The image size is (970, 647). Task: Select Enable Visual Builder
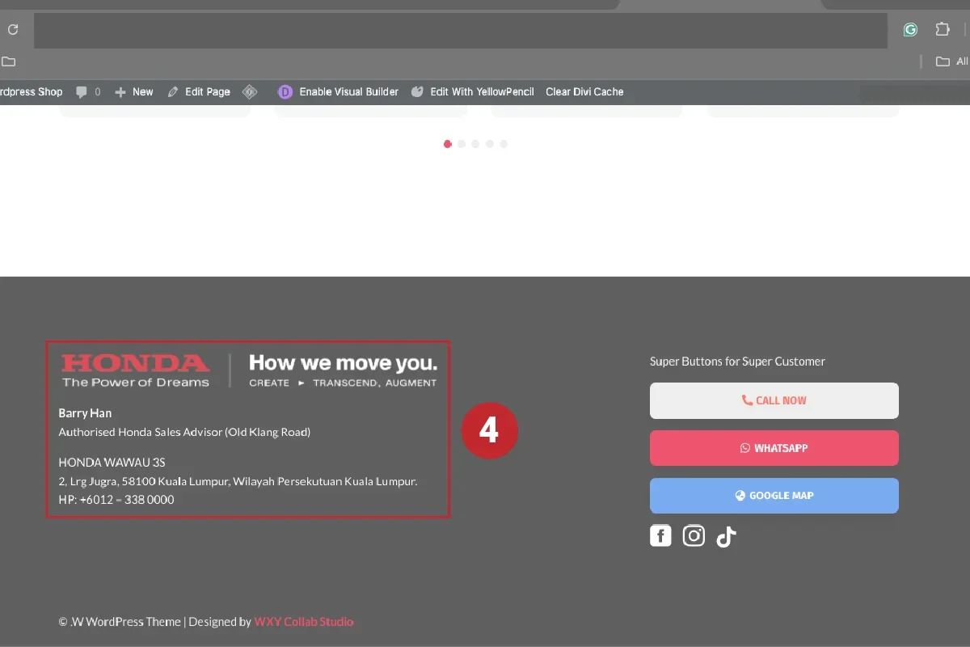point(348,91)
